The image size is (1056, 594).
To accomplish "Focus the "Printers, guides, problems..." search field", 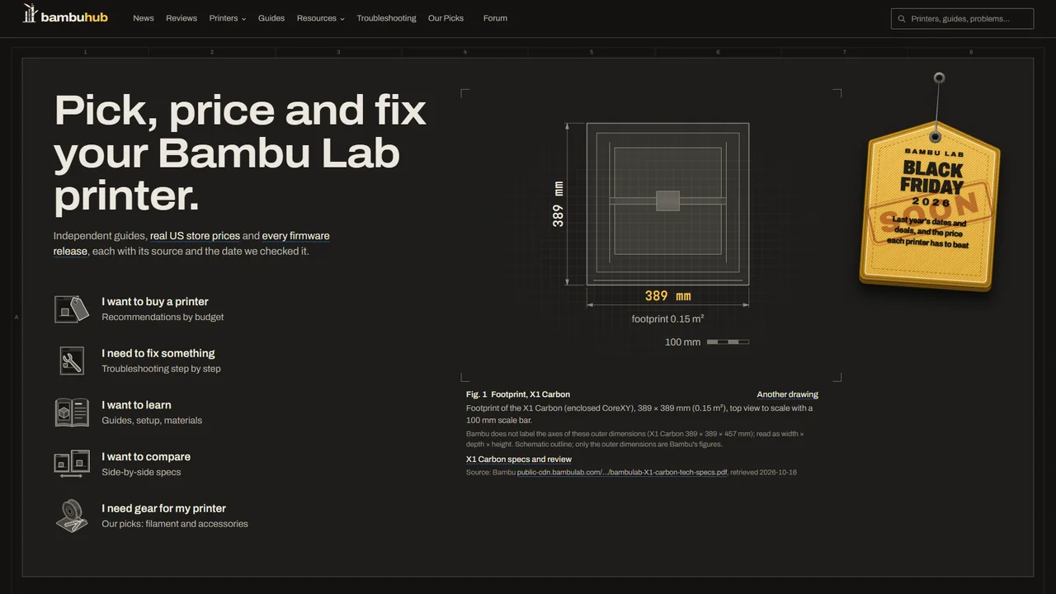I will point(962,19).
